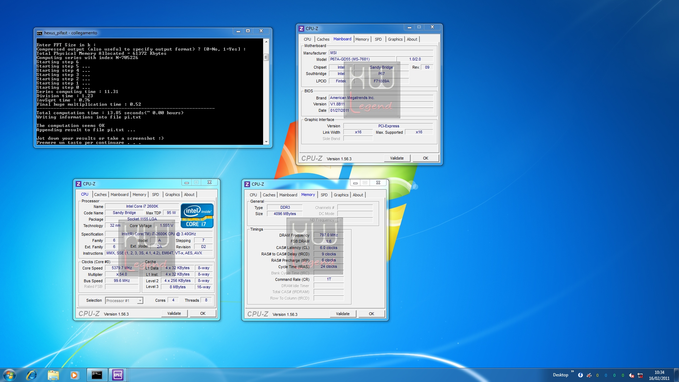Image resolution: width=679 pixels, height=382 pixels.
Task: Go to Caches tab in Memory window
Action: (269, 195)
